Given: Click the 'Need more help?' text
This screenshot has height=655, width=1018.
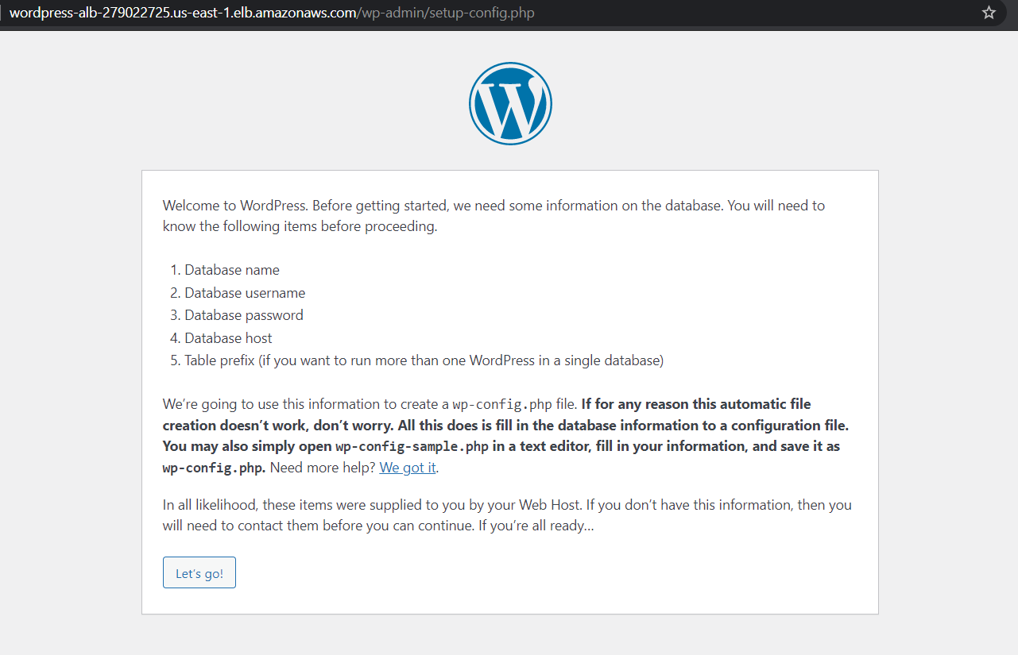Looking at the screenshot, I should (x=323, y=468).
